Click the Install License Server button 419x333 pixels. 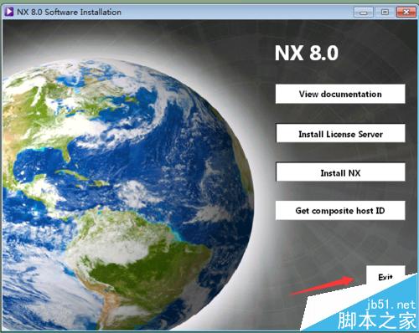click(340, 134)
